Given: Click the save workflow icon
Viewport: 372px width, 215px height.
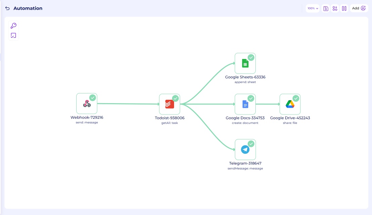Looking at the screenshot, I should pyautogui.click(x=326, y=8).
